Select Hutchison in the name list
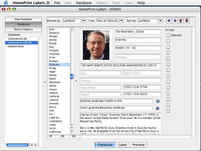The width and height of the screenshot is (201, 151). pyautogui.click(x=59, y=82)
